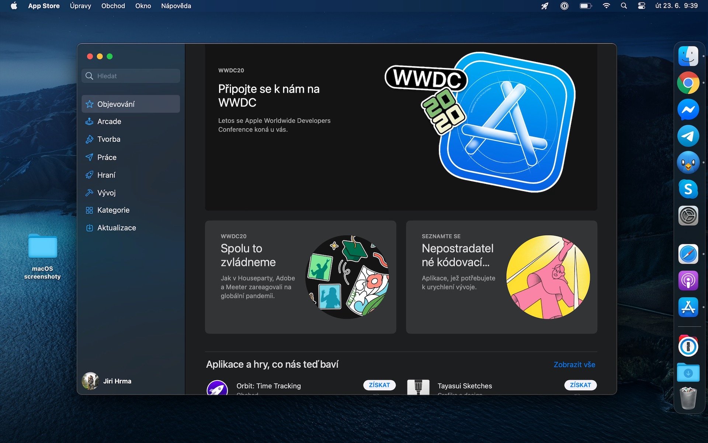Open the Aktualizace download icon
Viewport: 708px width, 443px height.
tap(89, 228)
